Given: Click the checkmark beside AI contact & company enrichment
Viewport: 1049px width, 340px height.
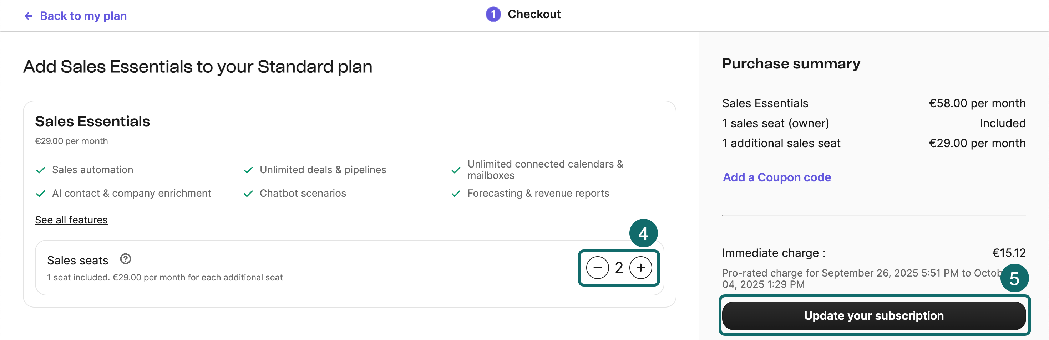Looking at the screenshot, I should point(41,193).
